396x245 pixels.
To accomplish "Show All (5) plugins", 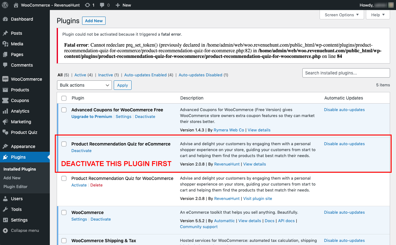I will (x=63, y=75).
